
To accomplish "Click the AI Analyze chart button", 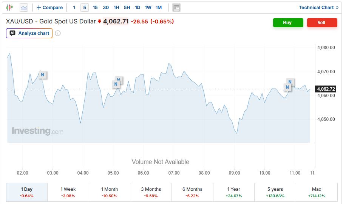I will [29, 33].
